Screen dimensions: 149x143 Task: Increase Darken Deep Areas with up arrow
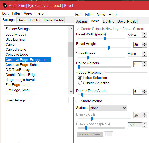145,91
